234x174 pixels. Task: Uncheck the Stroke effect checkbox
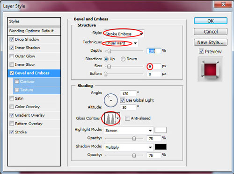click(12, 132)
